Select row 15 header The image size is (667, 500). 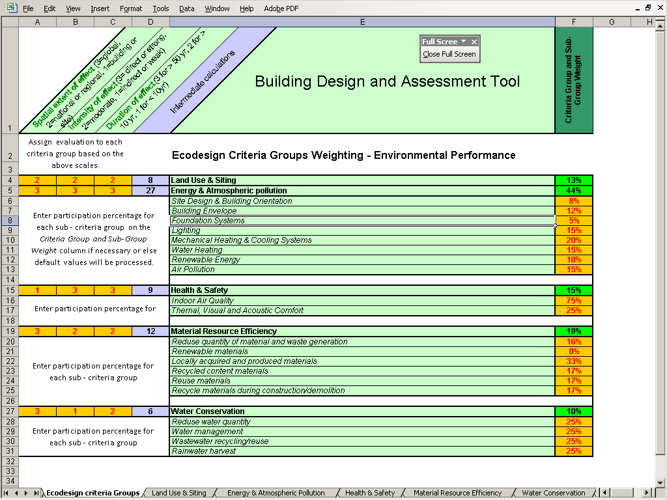click(x=10, y=290)
